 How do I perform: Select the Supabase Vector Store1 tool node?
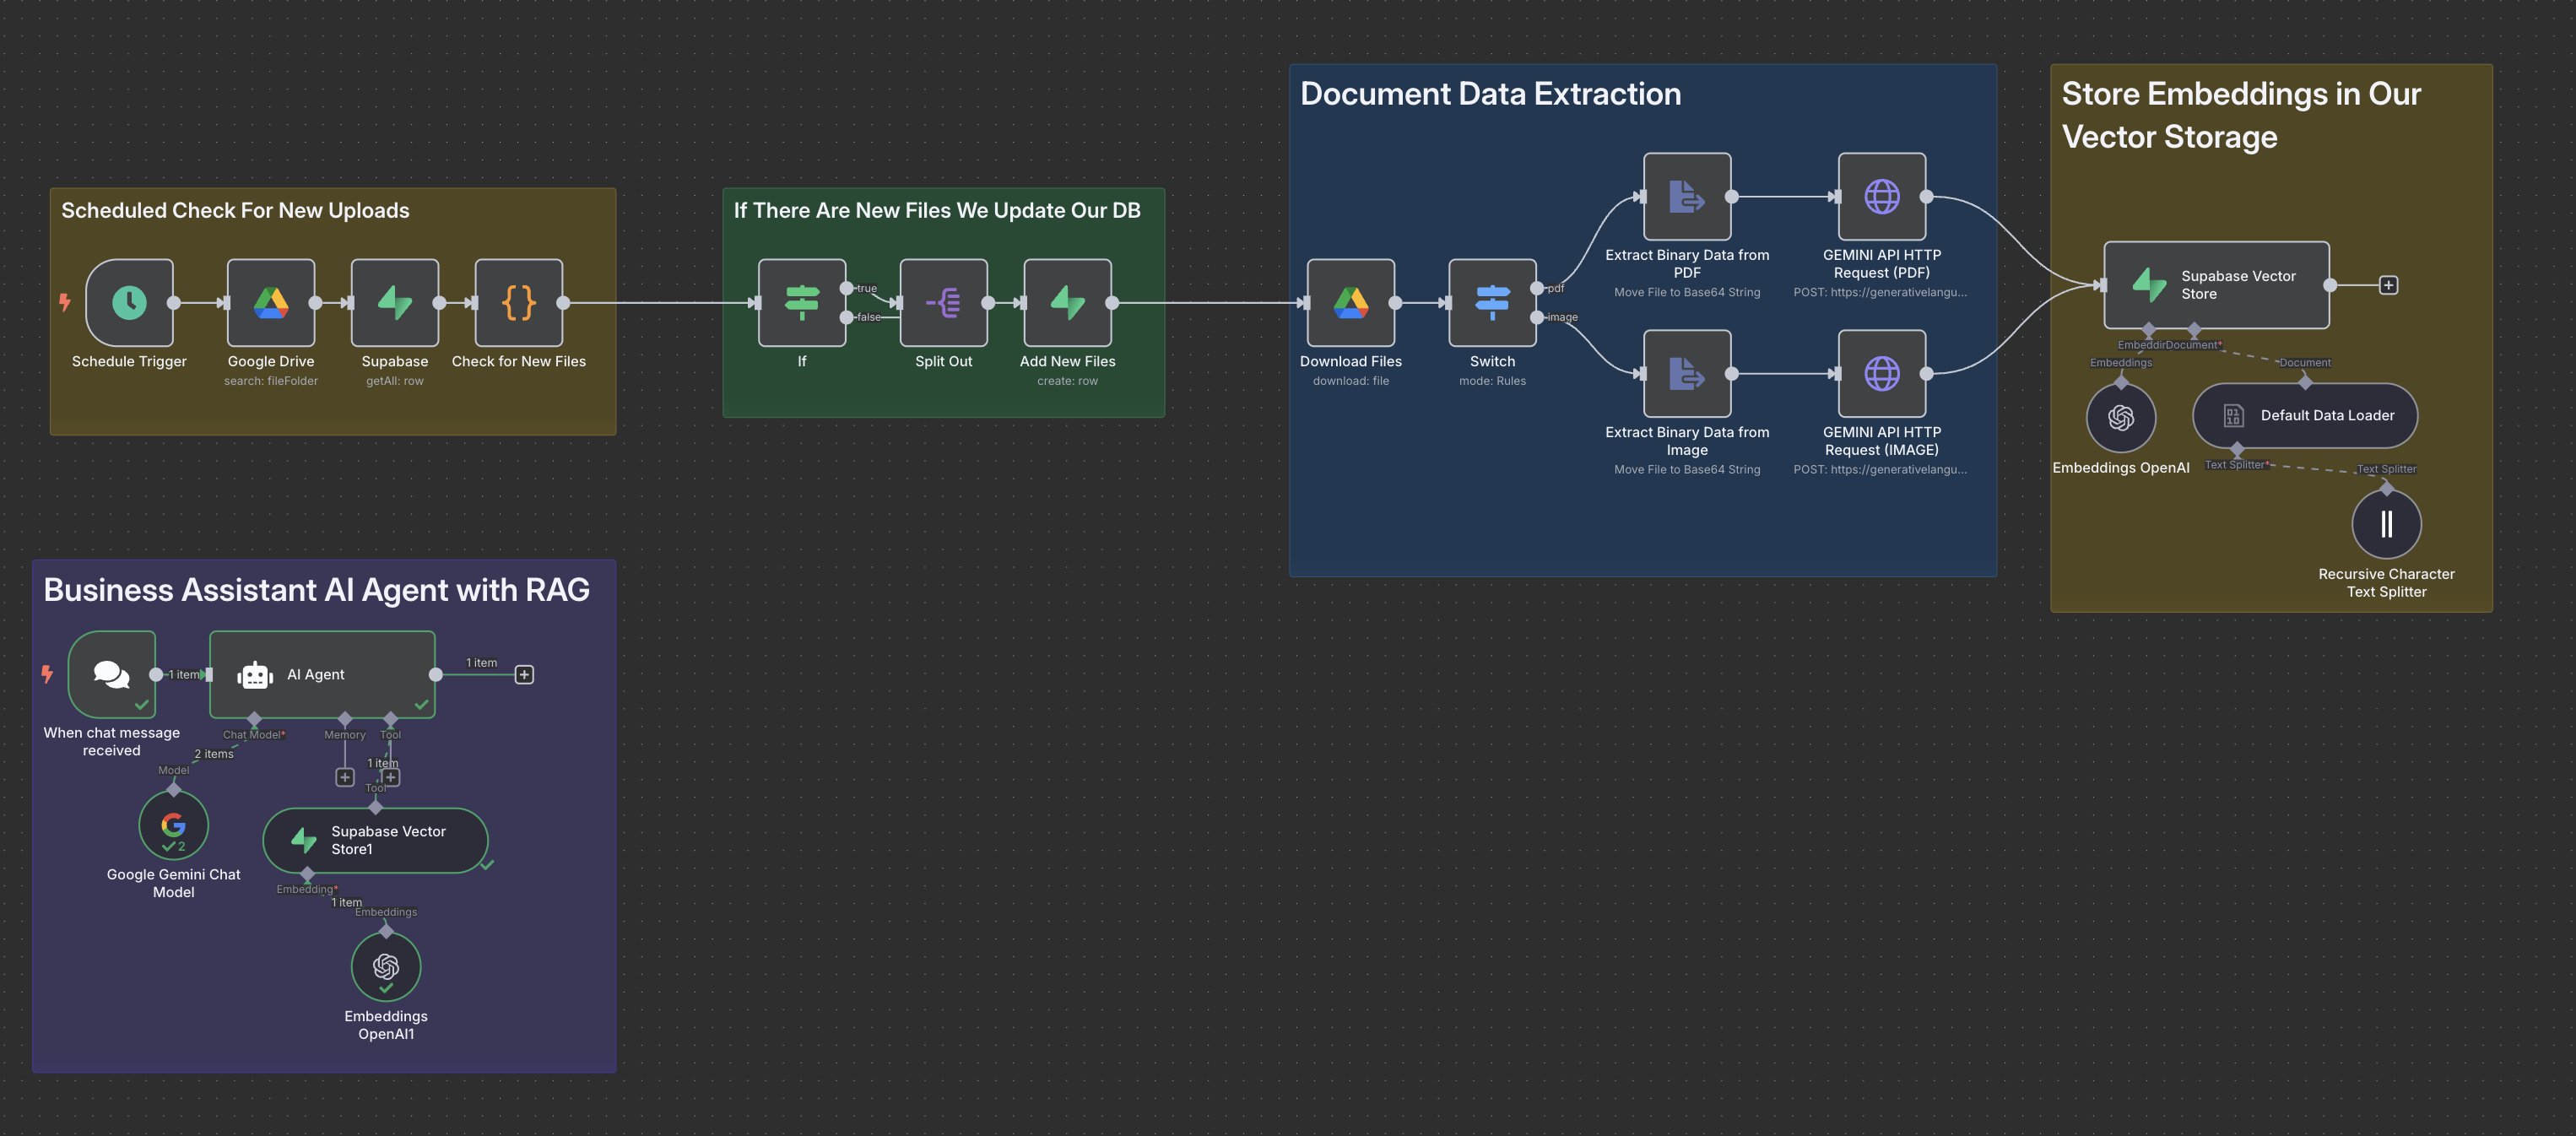(375, 841)
